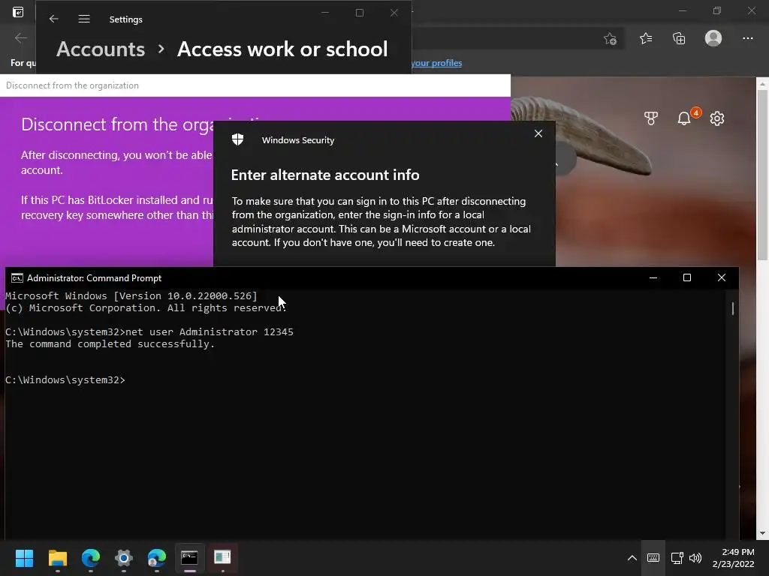
Task: Open the touch keyboard tray icon
Action: click(x=653, y=558)
